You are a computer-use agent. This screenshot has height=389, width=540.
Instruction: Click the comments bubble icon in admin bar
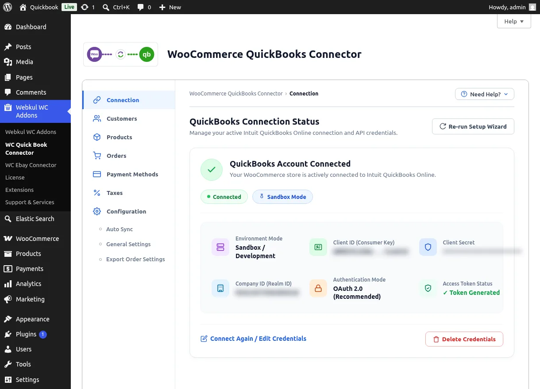click(x=140, y=7)
